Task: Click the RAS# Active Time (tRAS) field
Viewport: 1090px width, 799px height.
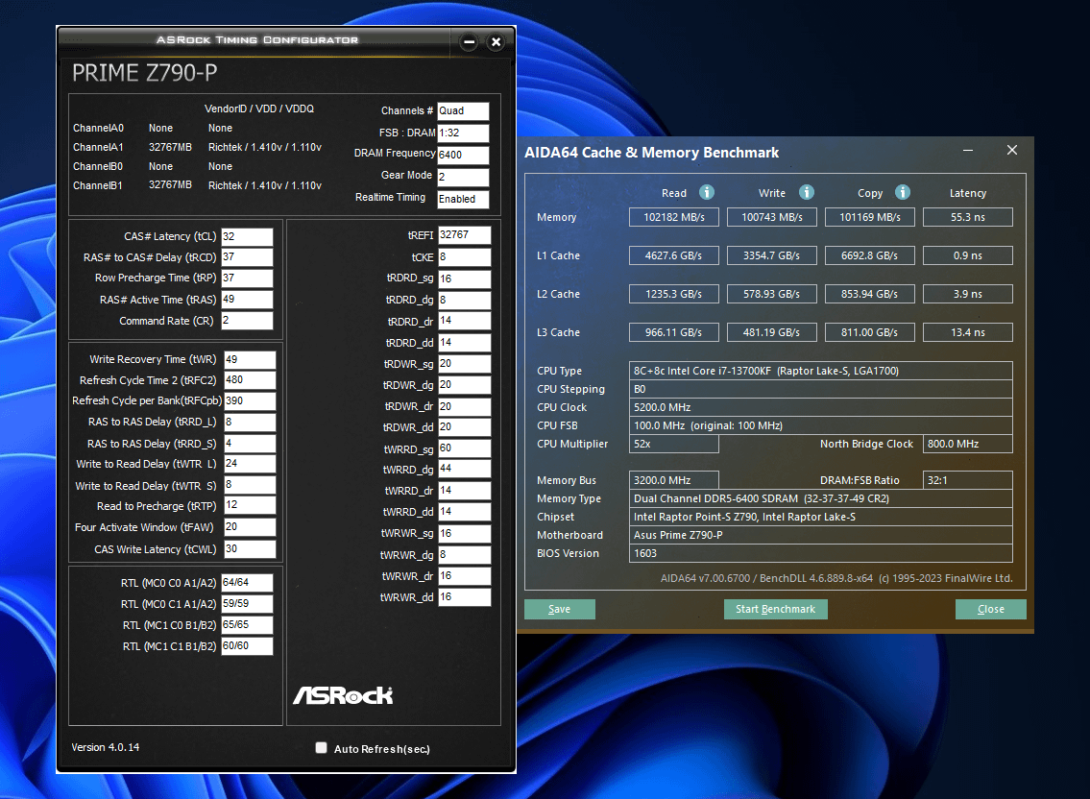Action: [x=247, y=300]
